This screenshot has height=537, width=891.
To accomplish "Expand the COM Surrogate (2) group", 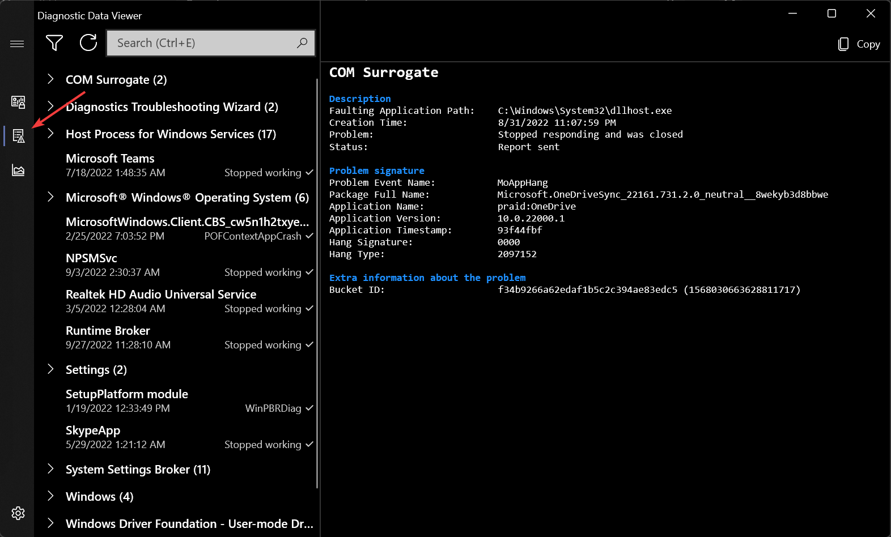I will point(50,79).
